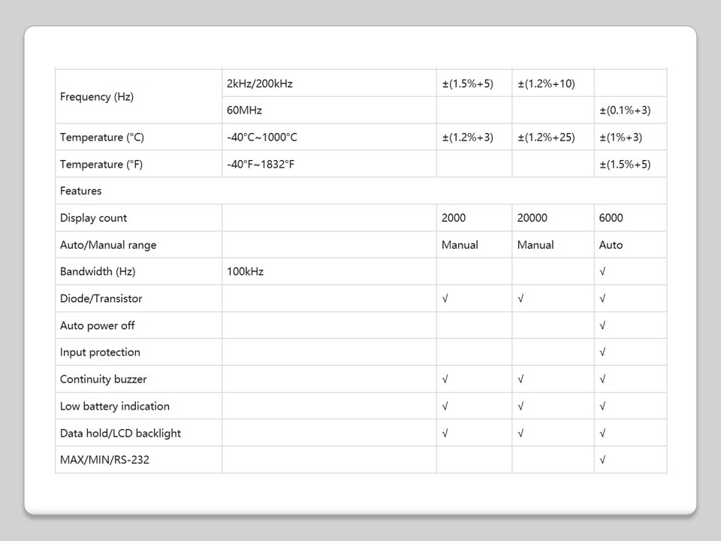This screenshot has height=541, width=721.
Task: Click the checkmark in the Bandwidth (Hz) row
Action: point(603,272)
